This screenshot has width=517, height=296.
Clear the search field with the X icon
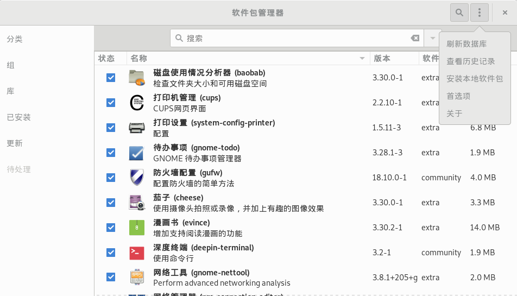[x=415, y=39]
